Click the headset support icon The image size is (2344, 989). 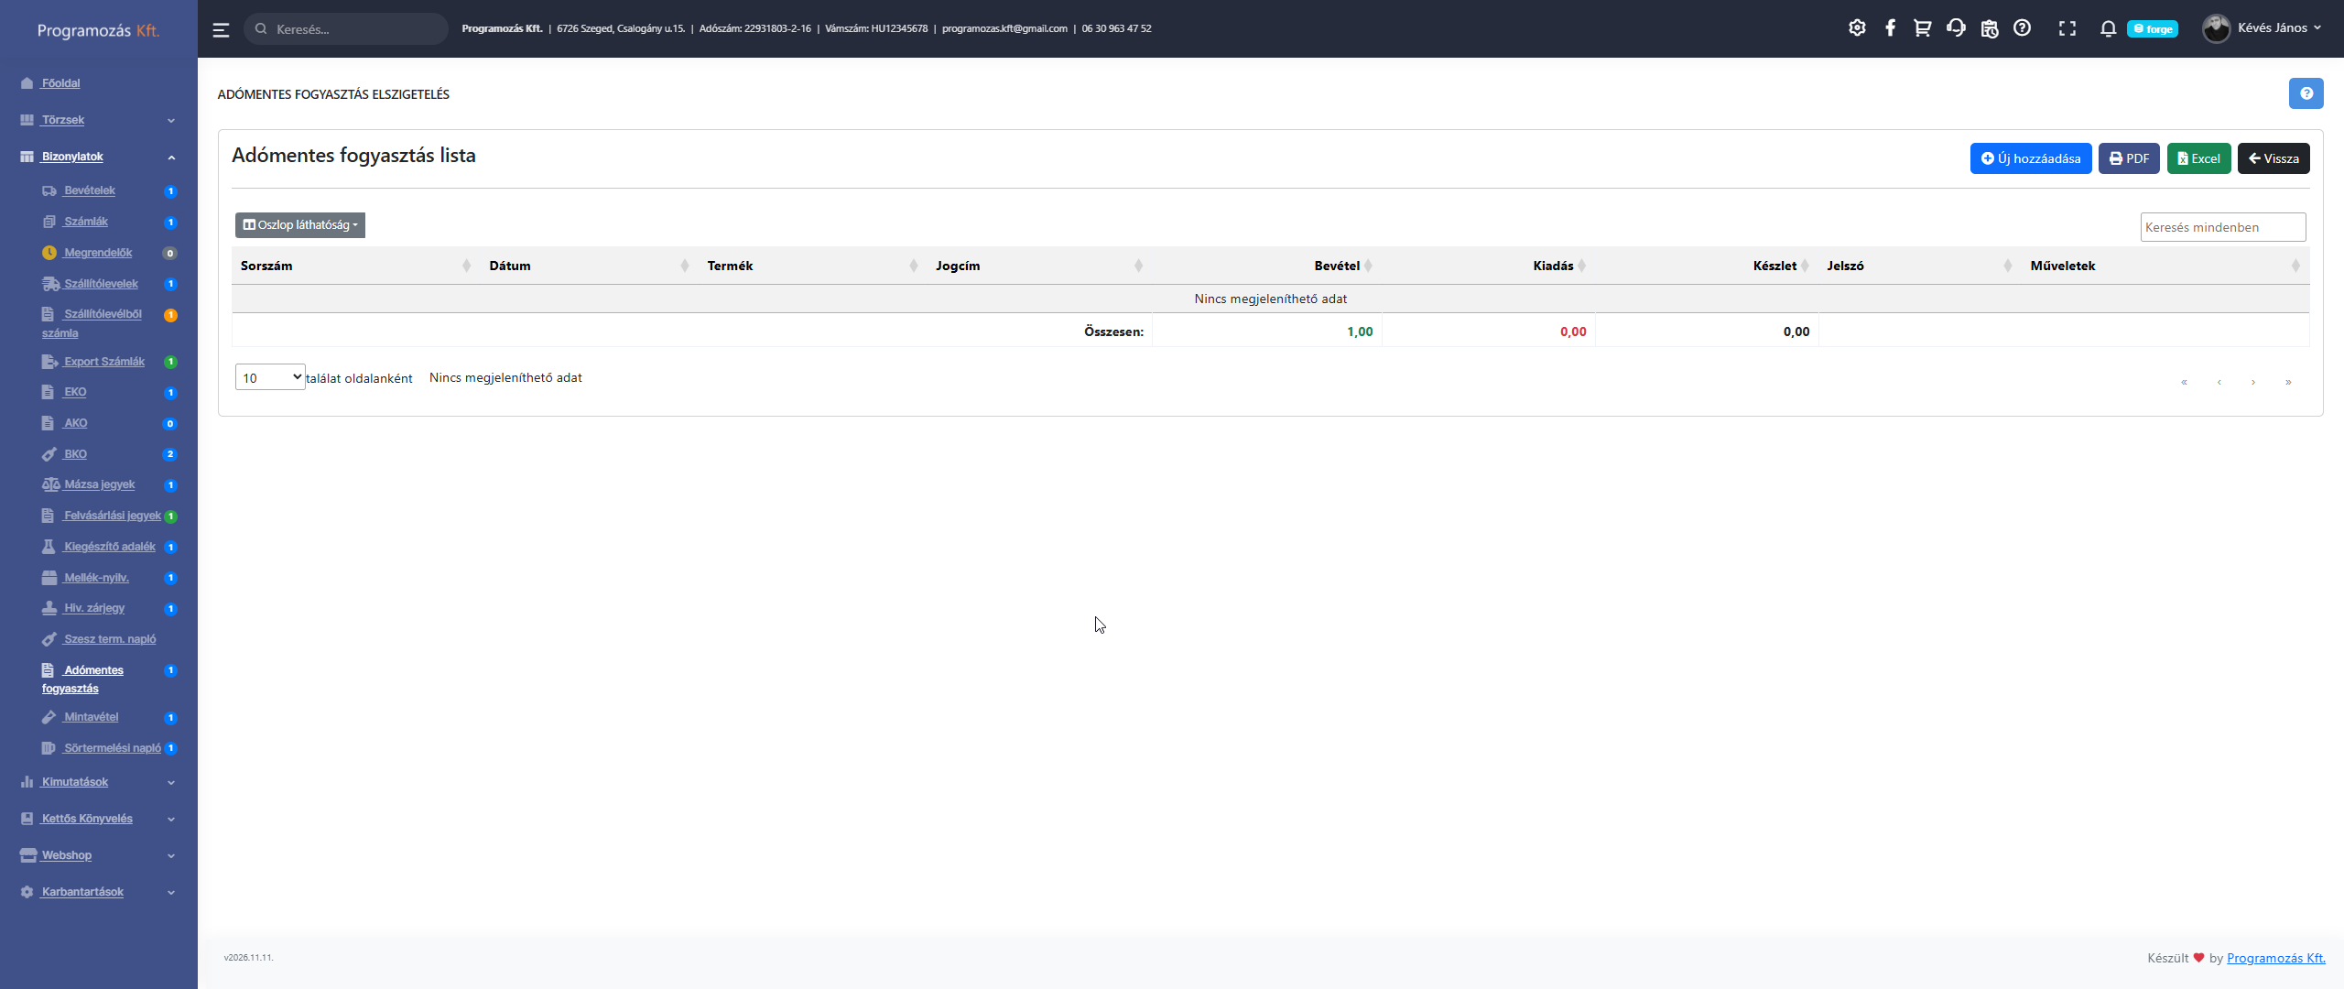[x=1956, y=28]
